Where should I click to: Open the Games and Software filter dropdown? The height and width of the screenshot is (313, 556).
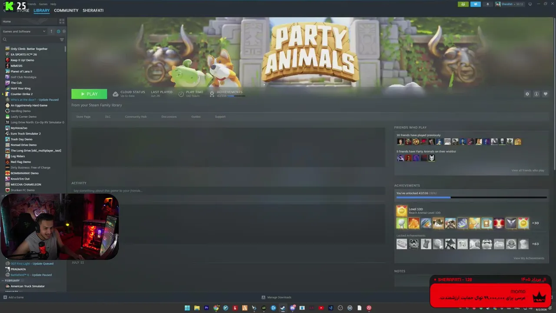pos(24,31)
